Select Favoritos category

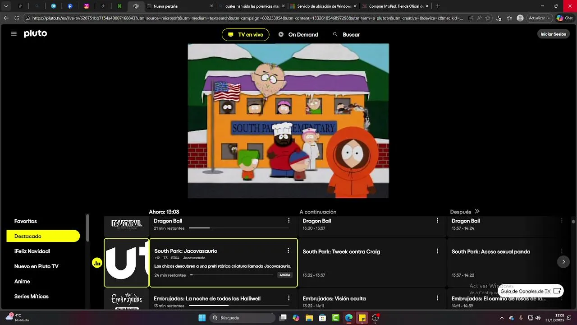[26, 221]
